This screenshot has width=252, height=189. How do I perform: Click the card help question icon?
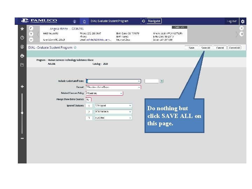tap(31, 34)
